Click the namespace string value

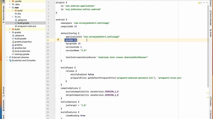point(92,23)
